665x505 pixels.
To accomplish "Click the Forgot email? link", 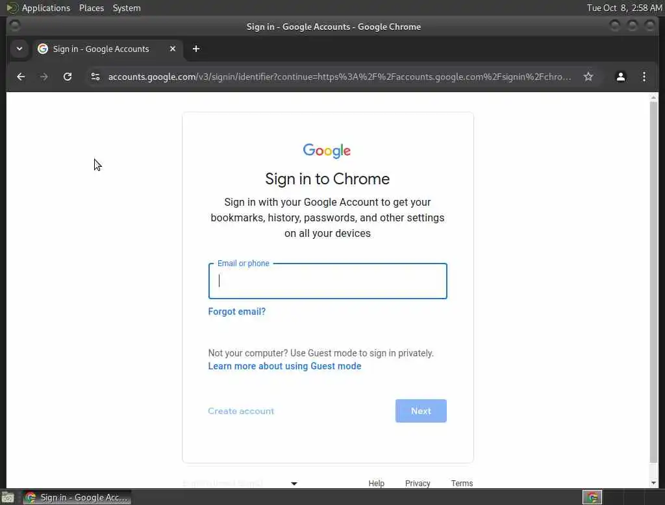I will 236,312.
